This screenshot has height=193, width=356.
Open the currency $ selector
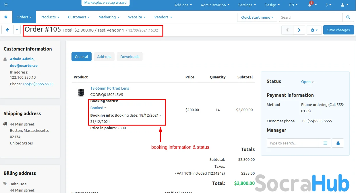click(x=328, y=5)
